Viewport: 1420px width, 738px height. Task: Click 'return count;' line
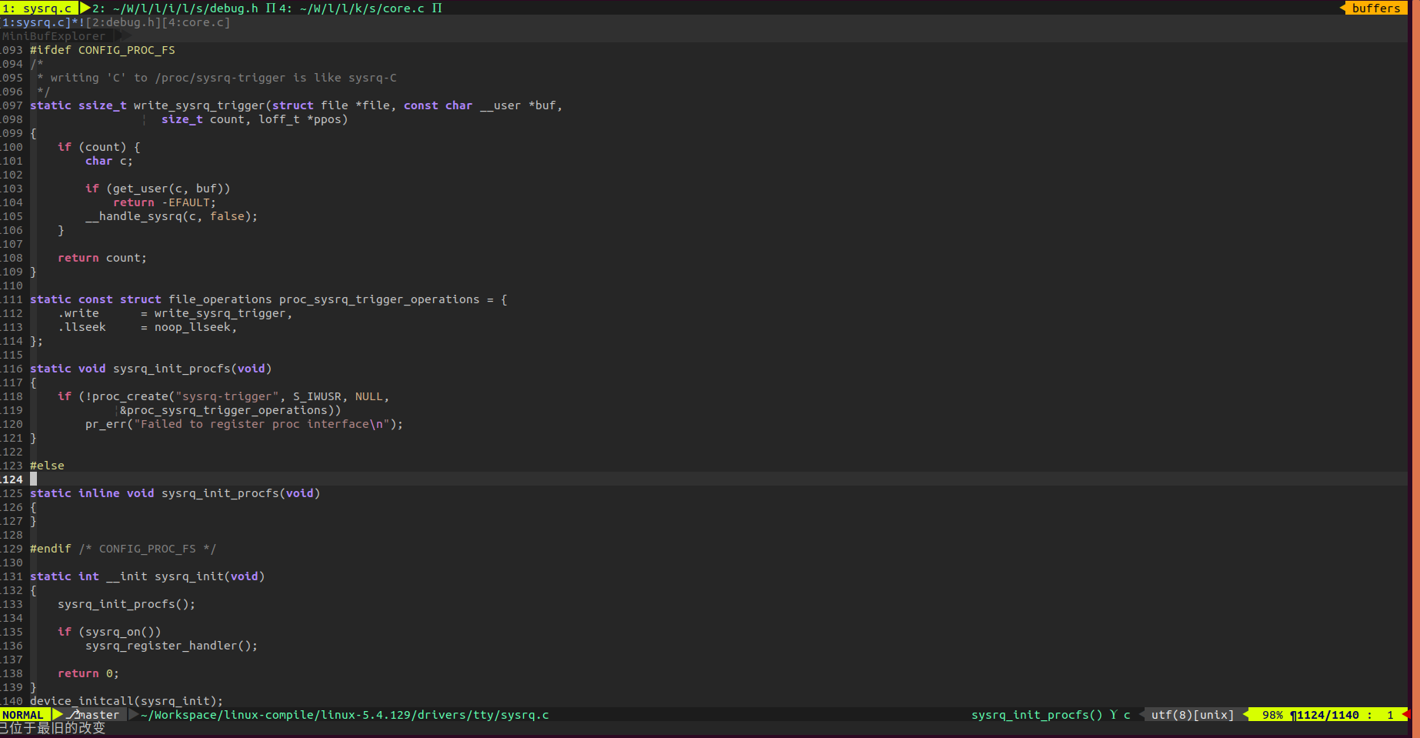102,258
